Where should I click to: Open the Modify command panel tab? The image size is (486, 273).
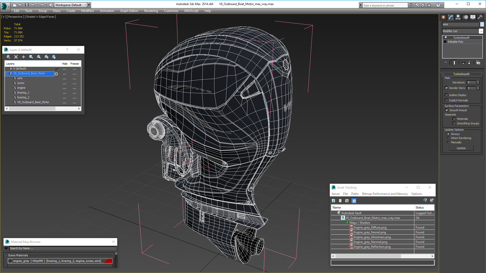coord(451,17)
